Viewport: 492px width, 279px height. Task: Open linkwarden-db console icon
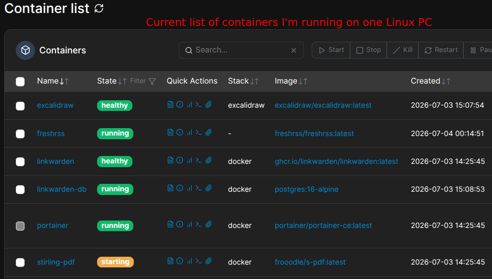tap(199, 188)
